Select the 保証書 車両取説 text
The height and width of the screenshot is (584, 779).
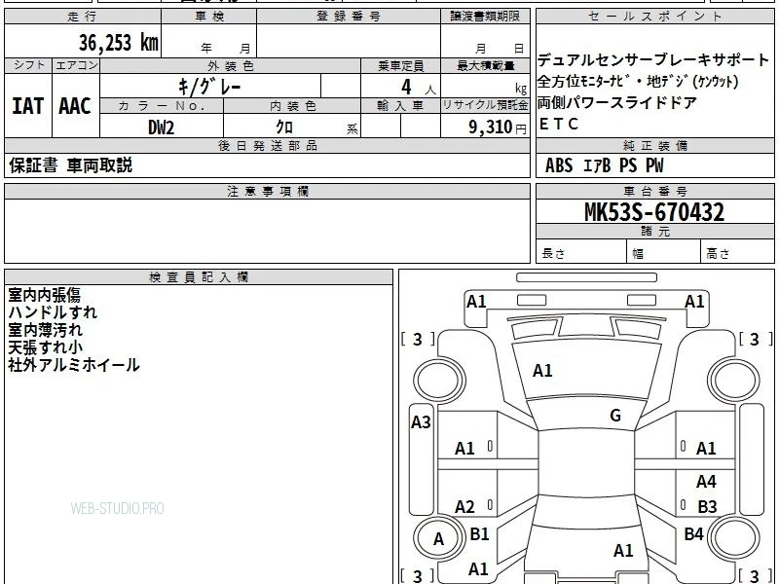click(70, 165)
